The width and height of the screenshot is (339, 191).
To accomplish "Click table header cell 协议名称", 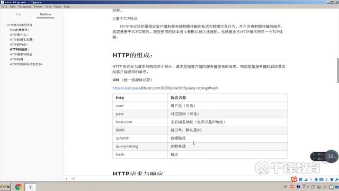I will click(227, 98).
